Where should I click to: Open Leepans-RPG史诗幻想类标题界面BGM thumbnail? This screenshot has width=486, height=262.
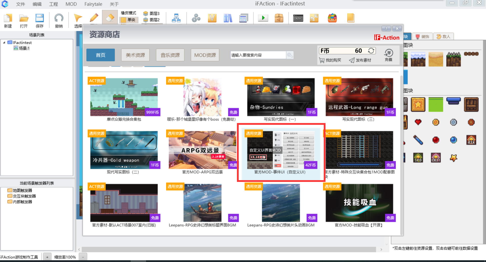click(202, 203)
